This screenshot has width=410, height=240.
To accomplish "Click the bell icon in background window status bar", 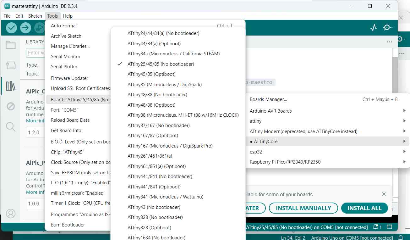I will [x=401, y=237].
